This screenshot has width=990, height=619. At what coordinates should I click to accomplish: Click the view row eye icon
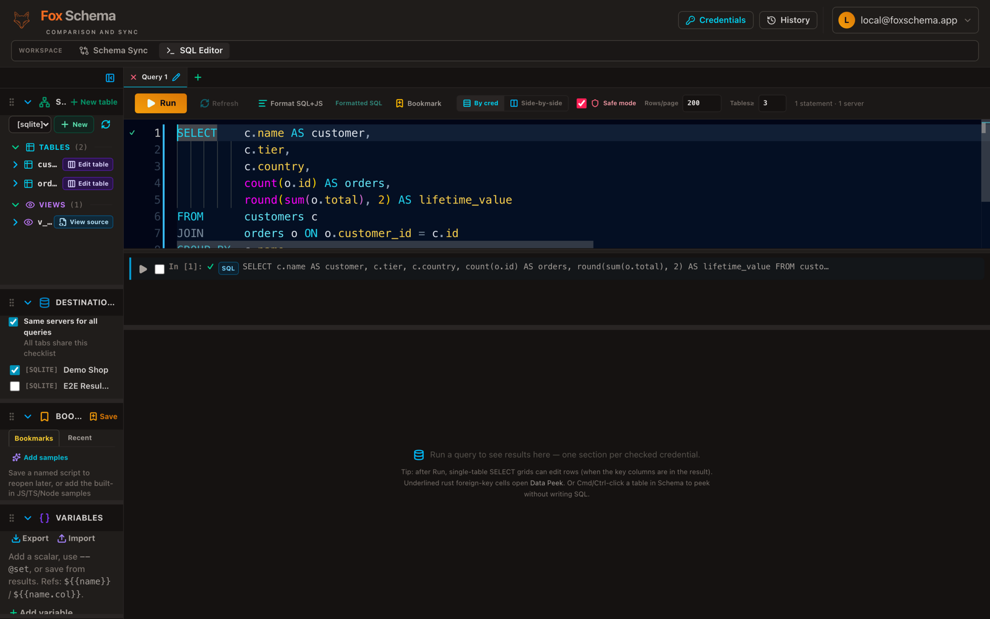[x=28, y=222]
